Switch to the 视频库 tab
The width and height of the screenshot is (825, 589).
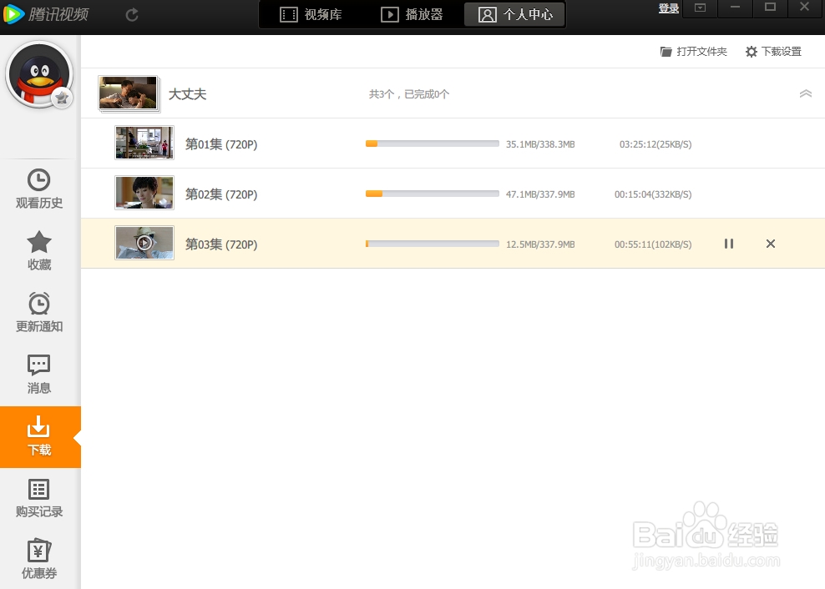tap(311, 14)
